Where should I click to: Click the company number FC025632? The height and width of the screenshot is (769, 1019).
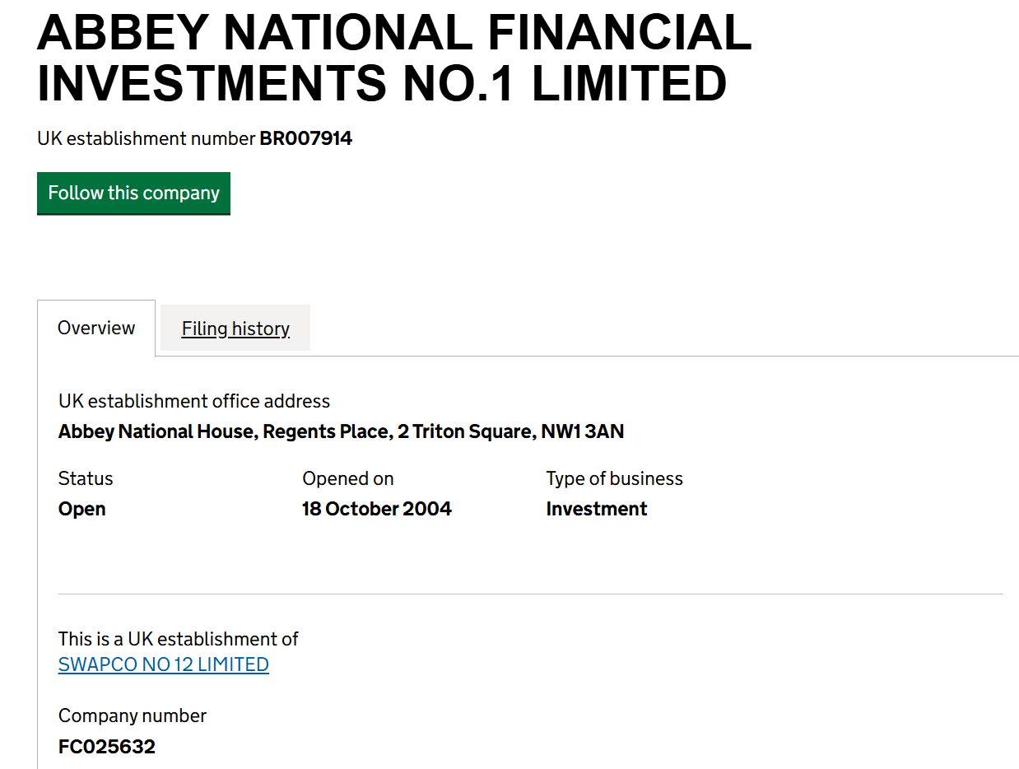[107, 747]
